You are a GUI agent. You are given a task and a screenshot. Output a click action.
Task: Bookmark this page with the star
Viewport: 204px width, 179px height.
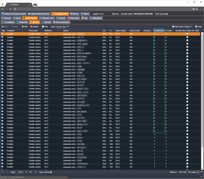[x=197, y=9]
